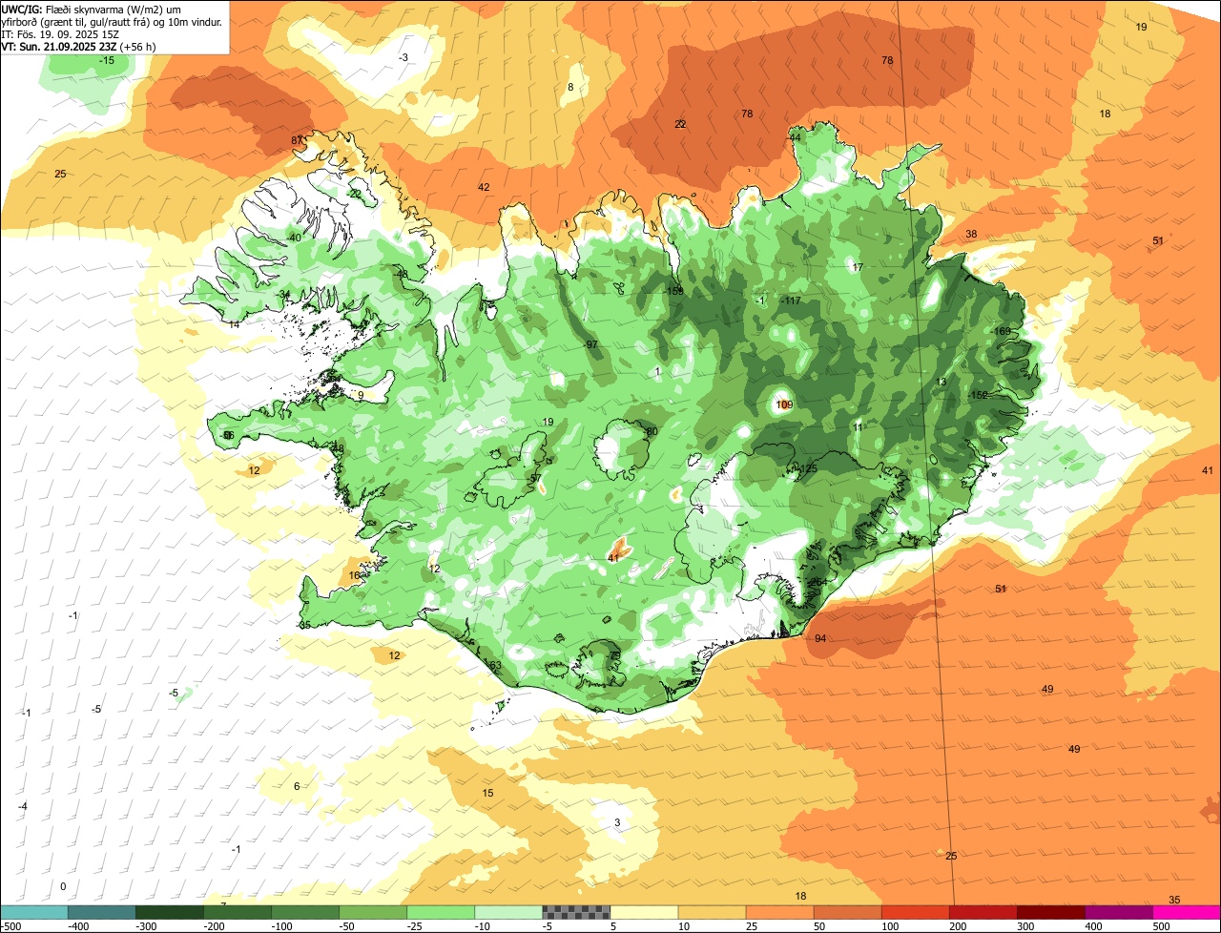Click the map value '-117' on the map
This screenshot has height=933, width=1221.
point(791,301)
